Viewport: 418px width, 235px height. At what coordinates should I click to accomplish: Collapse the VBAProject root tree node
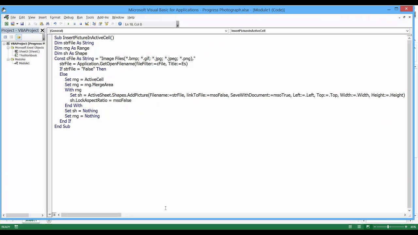[x=4, y=43]
